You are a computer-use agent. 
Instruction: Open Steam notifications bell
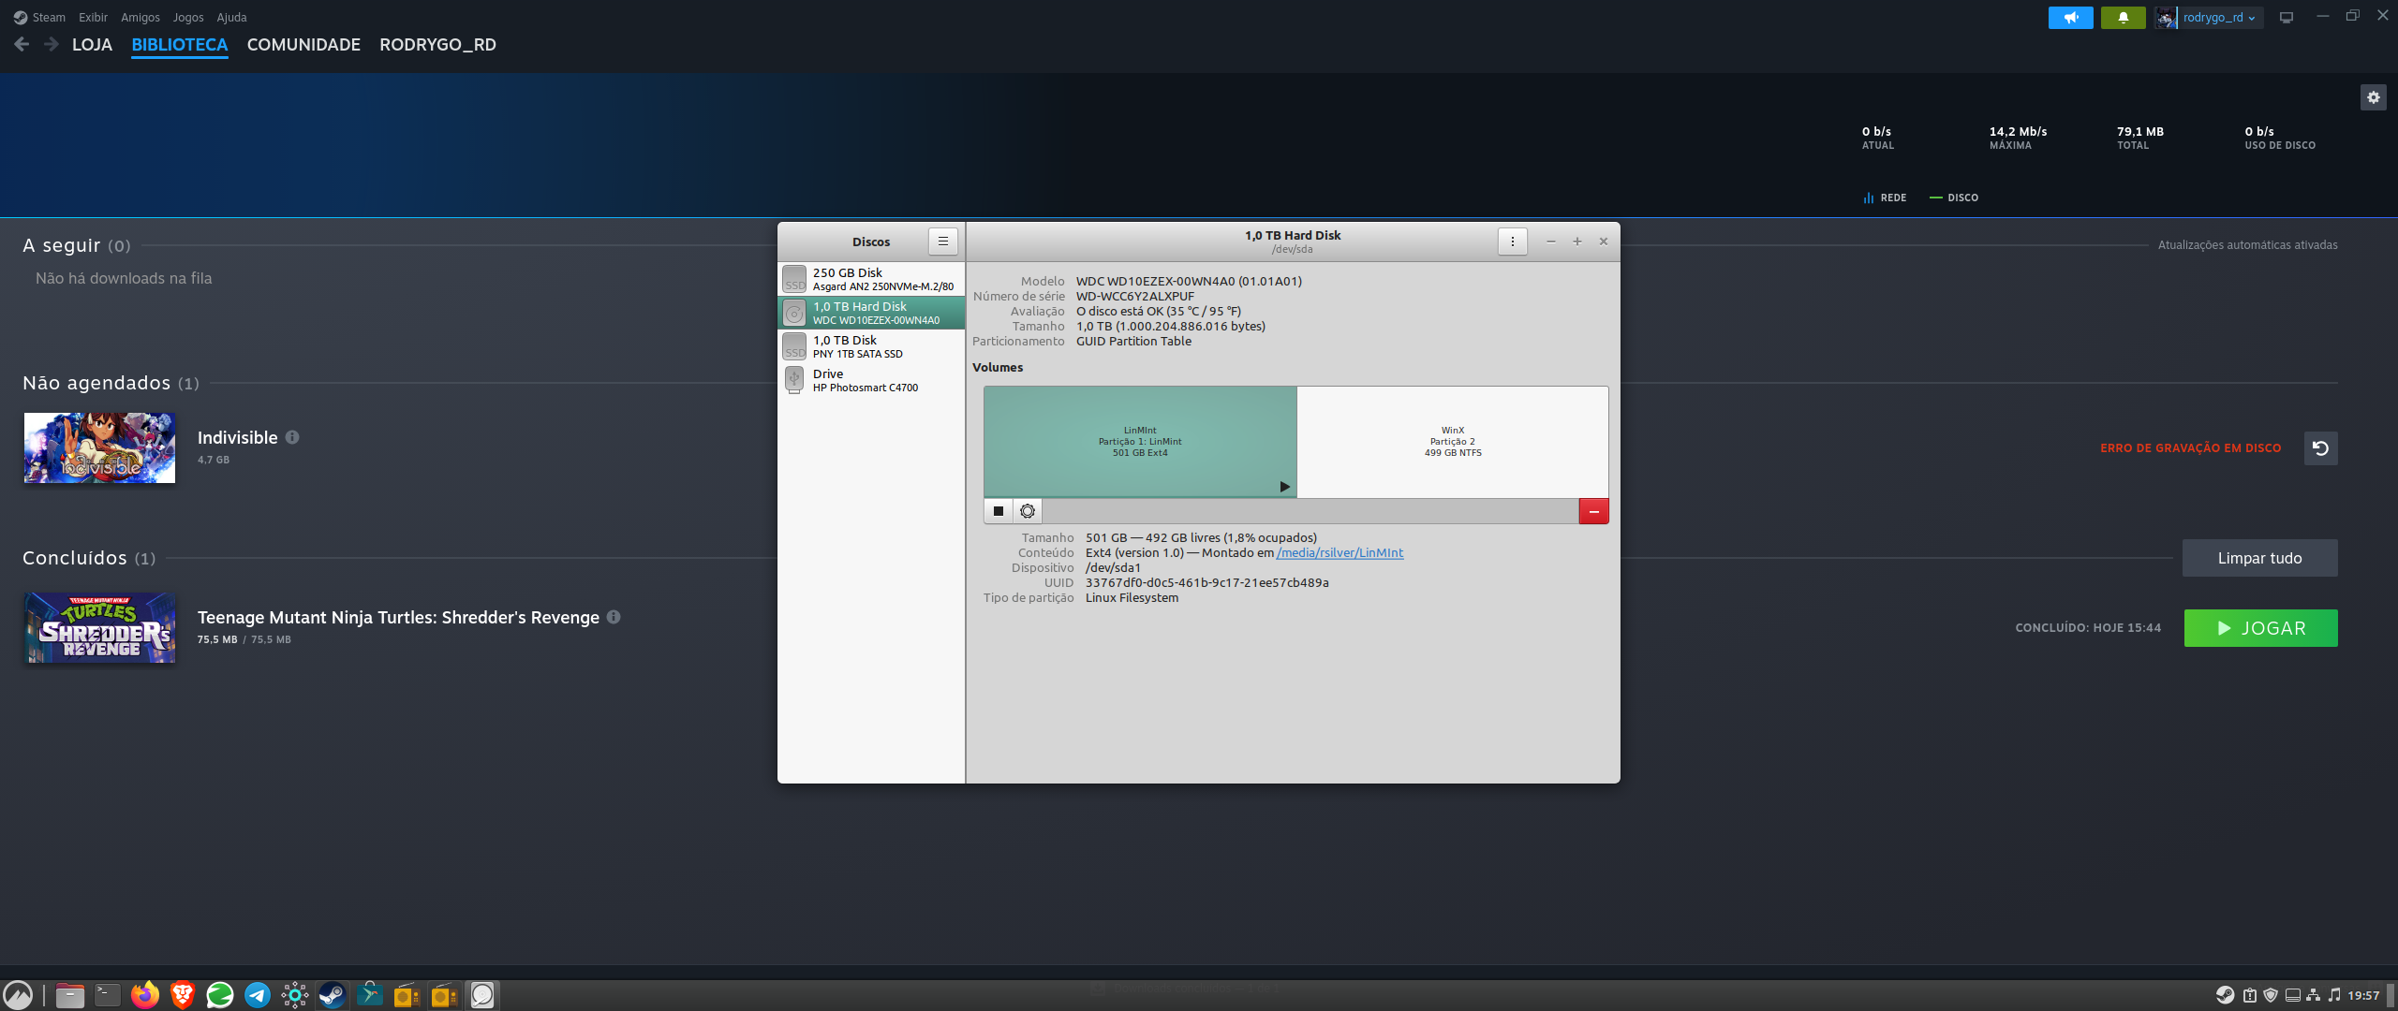click(2123, 17)
